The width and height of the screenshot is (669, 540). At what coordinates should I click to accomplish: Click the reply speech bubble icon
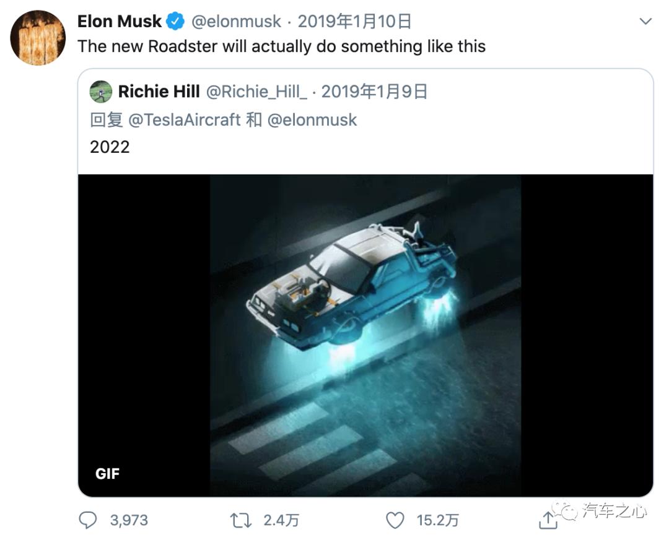(x=89, y=520)
